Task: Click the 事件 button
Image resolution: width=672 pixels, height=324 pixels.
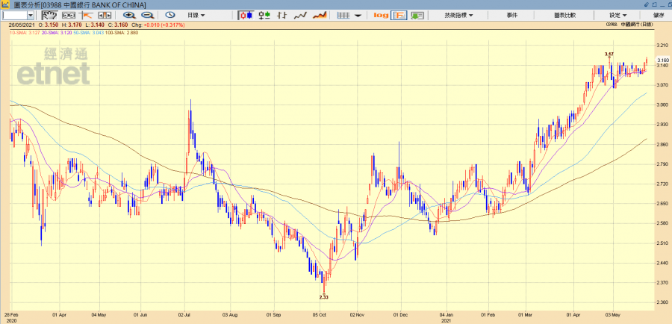Action: click(511, 15)
